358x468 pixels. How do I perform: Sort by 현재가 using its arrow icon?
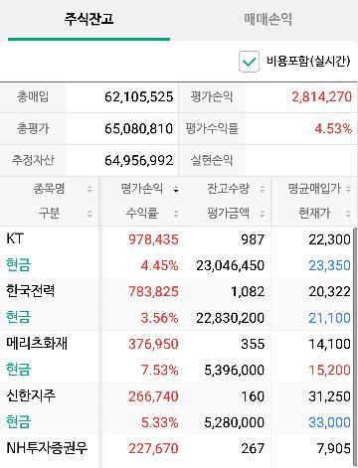348,214
